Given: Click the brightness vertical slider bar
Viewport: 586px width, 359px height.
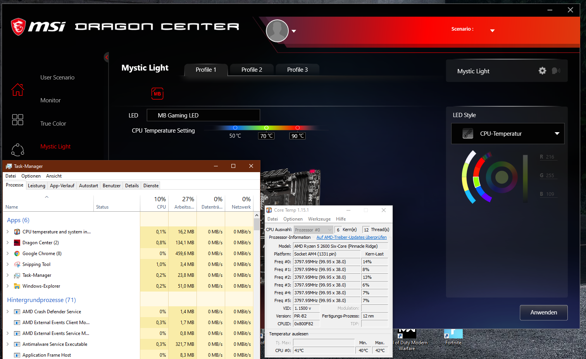Looking at the screenshot, I should click(525, 178).
